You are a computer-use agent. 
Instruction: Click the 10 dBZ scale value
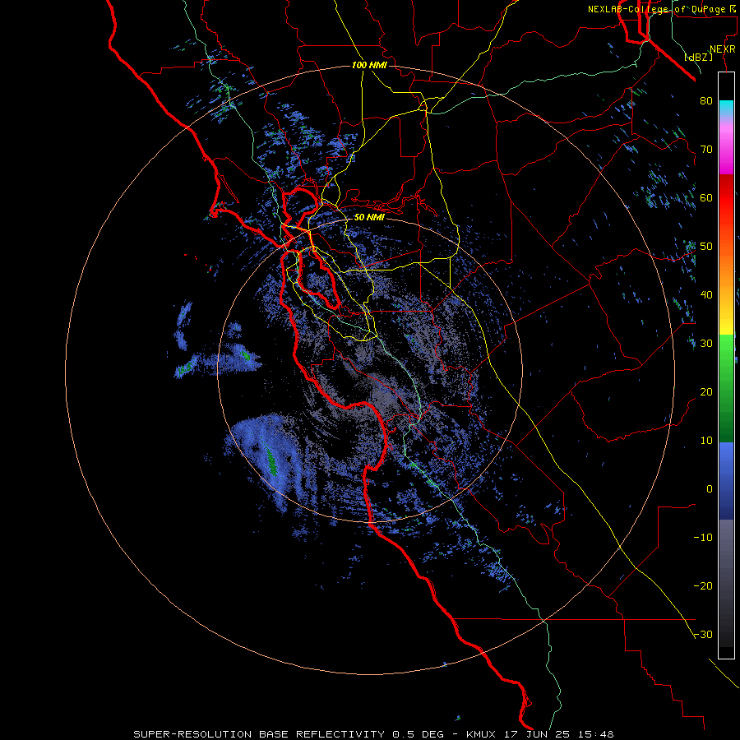[706, 441]
